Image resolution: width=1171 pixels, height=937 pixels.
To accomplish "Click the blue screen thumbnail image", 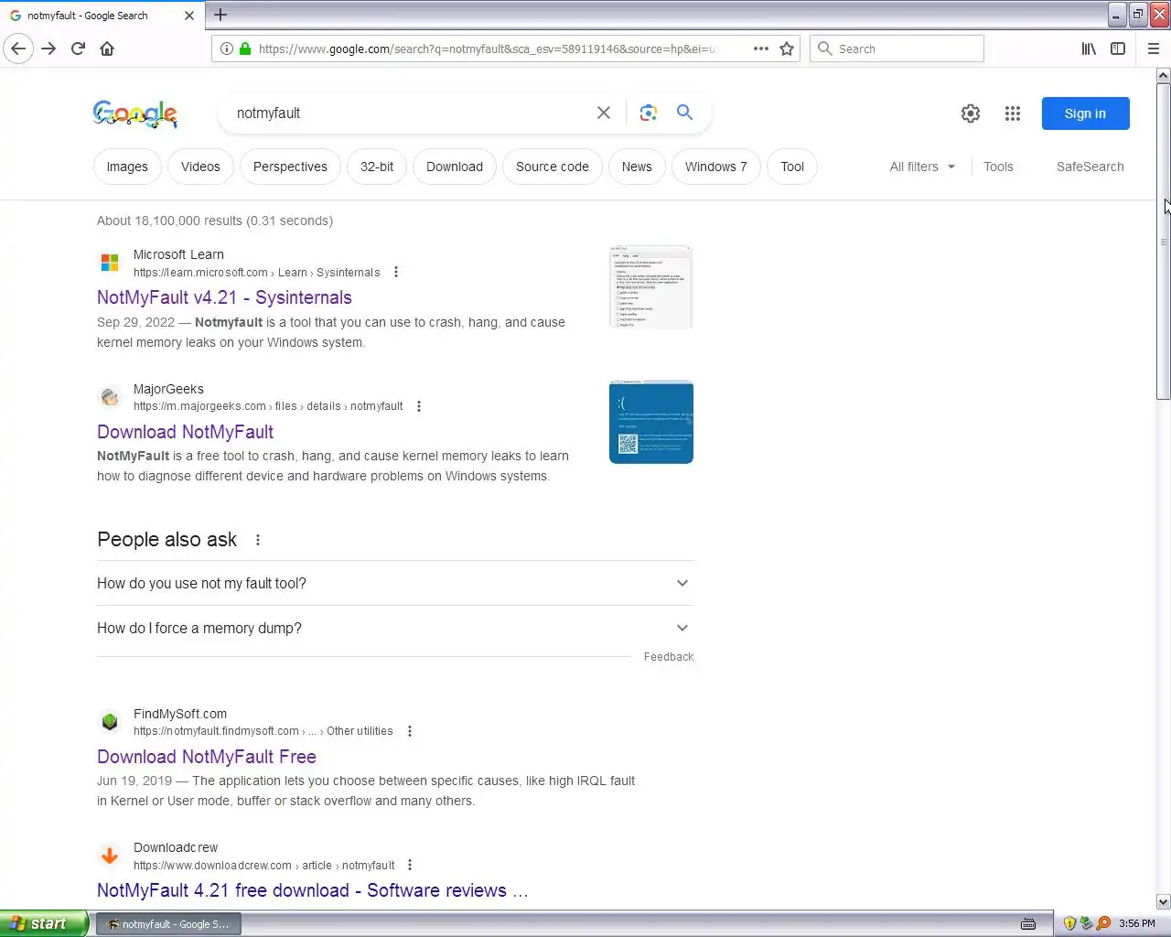I will pos(651,422).
